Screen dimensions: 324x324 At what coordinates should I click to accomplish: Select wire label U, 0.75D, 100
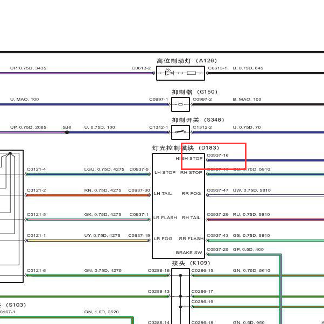coord(100,127)
